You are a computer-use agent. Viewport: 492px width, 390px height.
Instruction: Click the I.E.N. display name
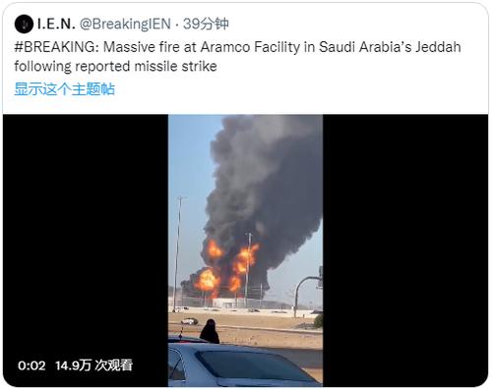[56, 24]
